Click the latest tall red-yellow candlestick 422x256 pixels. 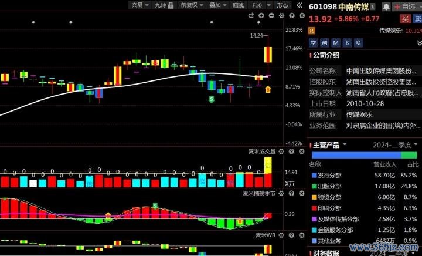[268, 55]
